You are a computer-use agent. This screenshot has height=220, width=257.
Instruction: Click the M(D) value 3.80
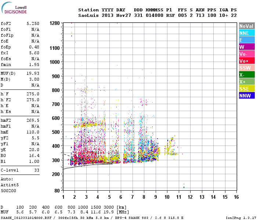pos(34,79)
